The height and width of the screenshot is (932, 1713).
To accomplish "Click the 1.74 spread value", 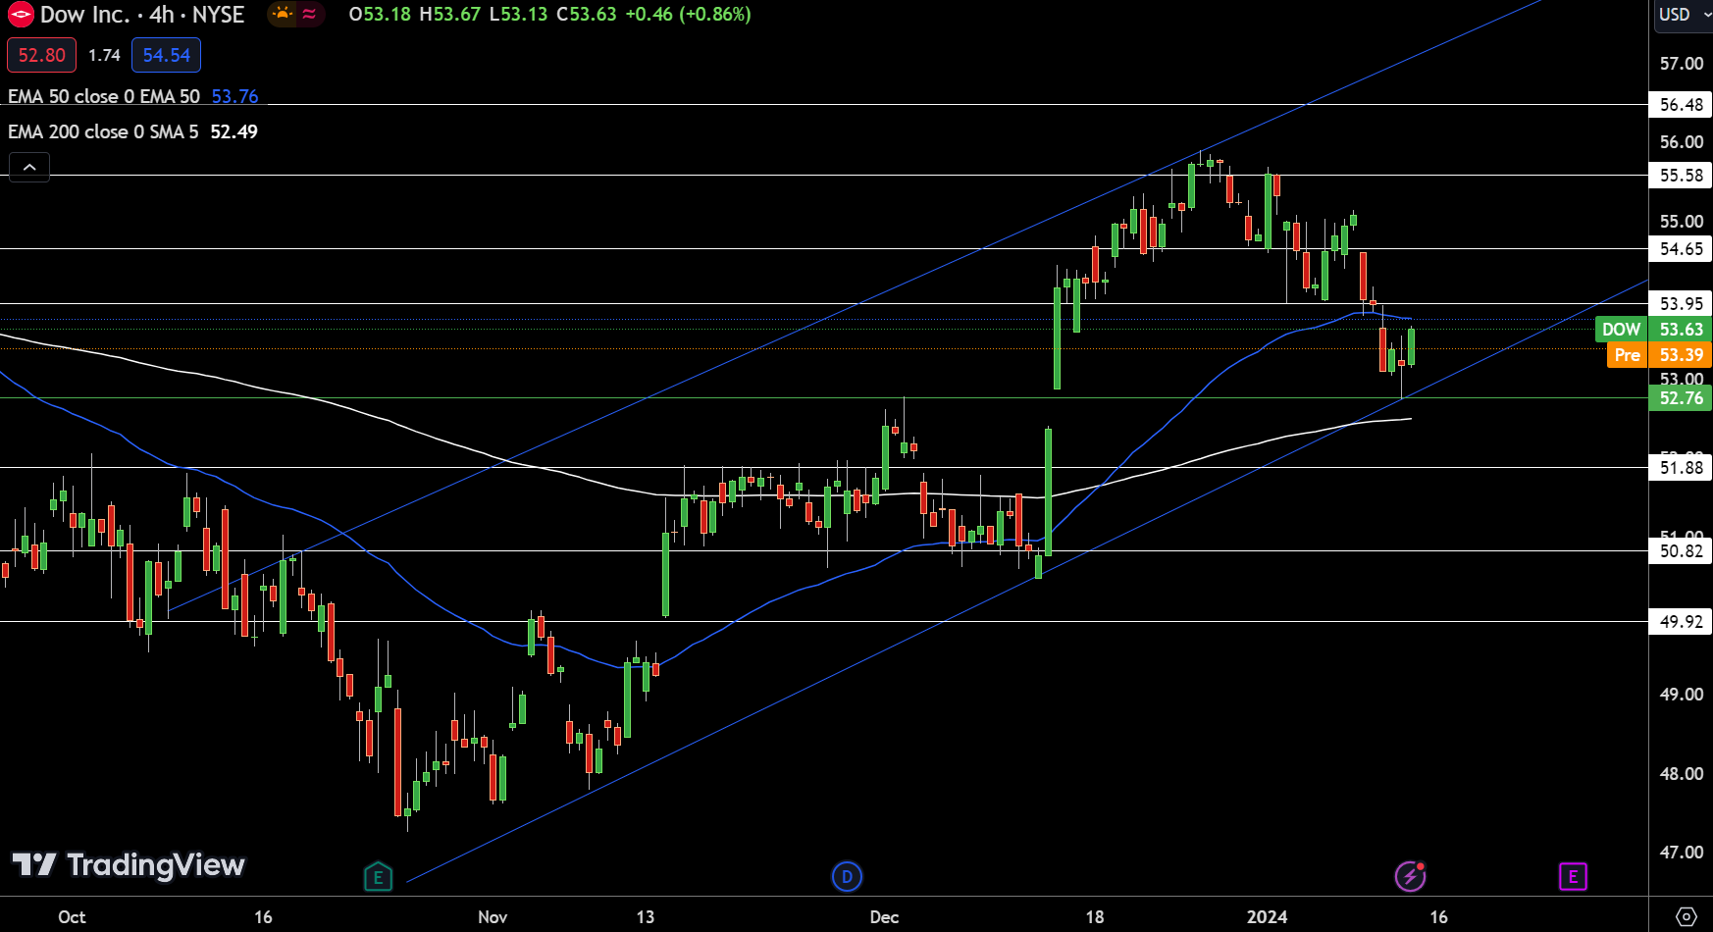I will (x=104, y=55).
